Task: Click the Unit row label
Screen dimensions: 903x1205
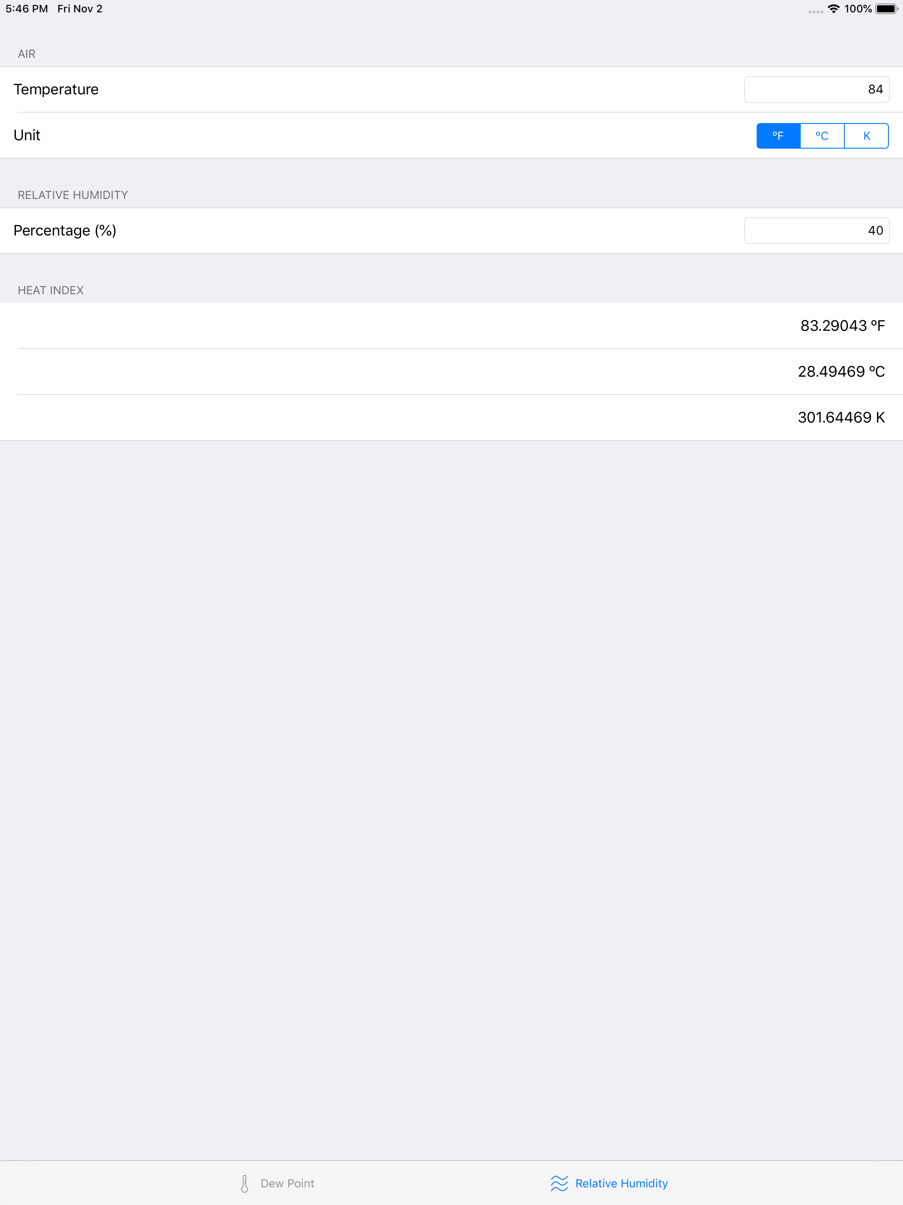Action: pos(27,135)
